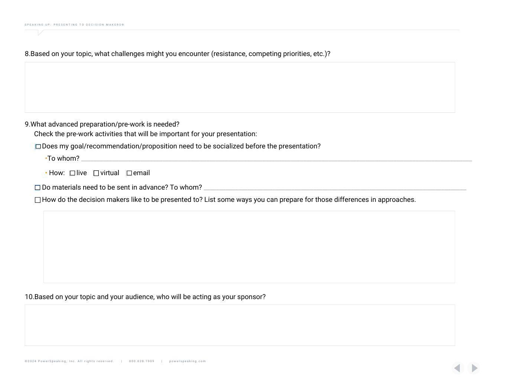The image size is (507, 380).
Task: Click the 'Speaking Up: Presenting to Decision Makers' header
Action: click(74, 25)
